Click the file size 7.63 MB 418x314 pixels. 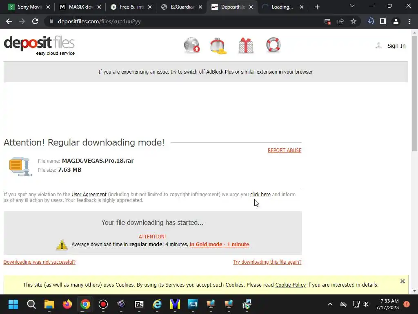pyautogui.click(x=69, y=170)
